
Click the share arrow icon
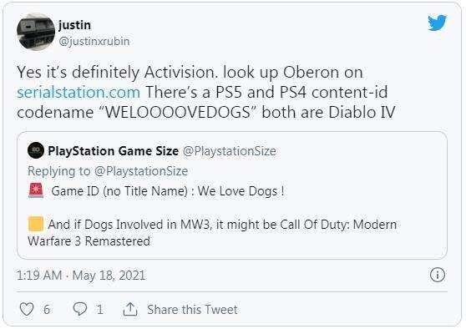130,309
